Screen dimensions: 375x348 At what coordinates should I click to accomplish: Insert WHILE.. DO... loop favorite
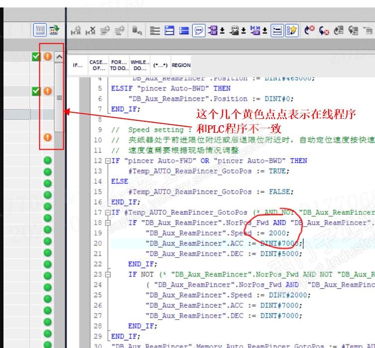click(x=140, y=65)
